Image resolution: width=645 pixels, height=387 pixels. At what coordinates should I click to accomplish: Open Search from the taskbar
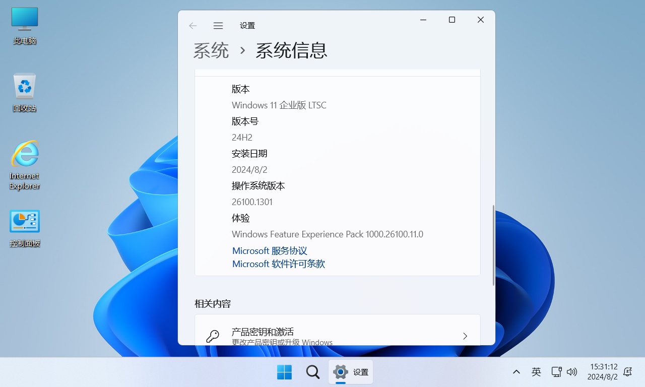coord(312,372)
